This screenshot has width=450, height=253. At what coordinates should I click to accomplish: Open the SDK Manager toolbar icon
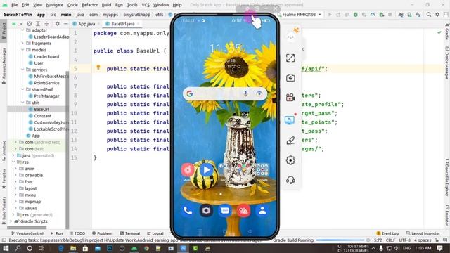[x=418, y=15]
